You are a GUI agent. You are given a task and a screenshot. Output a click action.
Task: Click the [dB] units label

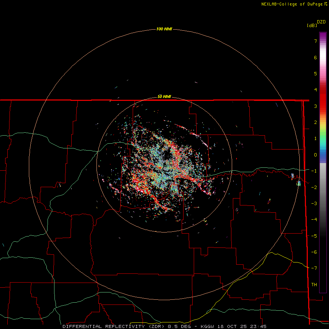point(312,25)
